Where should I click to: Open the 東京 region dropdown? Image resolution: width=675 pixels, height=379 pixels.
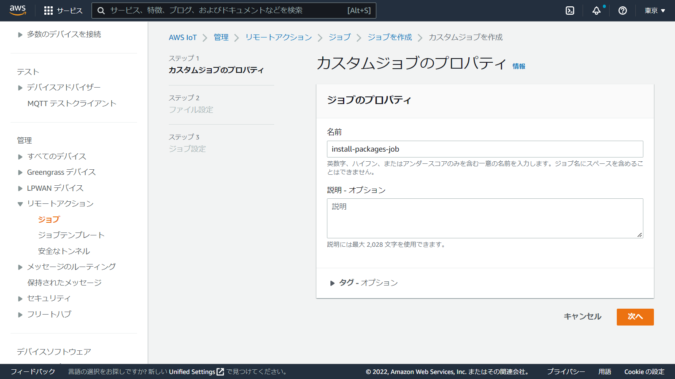(654, 11)
